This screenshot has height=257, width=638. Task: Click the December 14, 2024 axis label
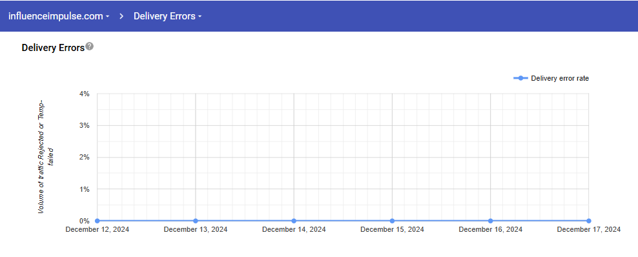click(294, 229)
